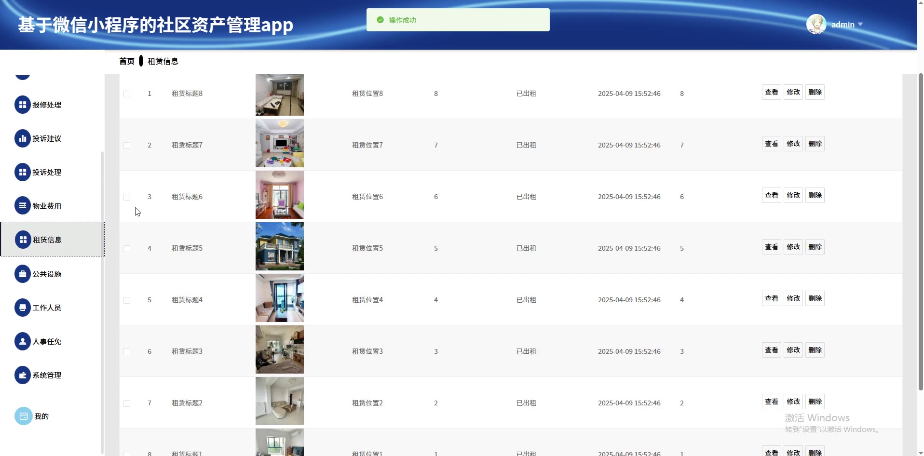Open the 租赁标题7 living room thumbnail

tap(280, 143)
